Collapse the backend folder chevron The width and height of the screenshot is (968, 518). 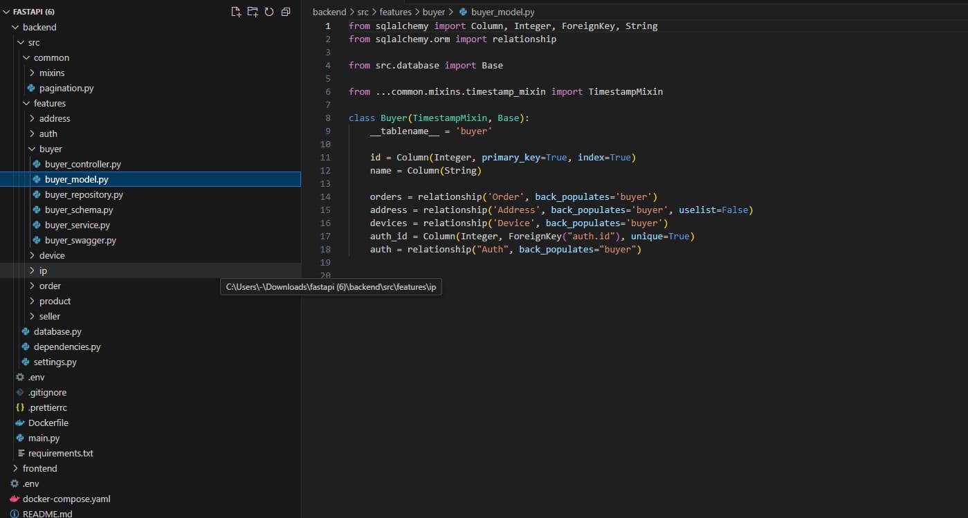click(15, 27)
